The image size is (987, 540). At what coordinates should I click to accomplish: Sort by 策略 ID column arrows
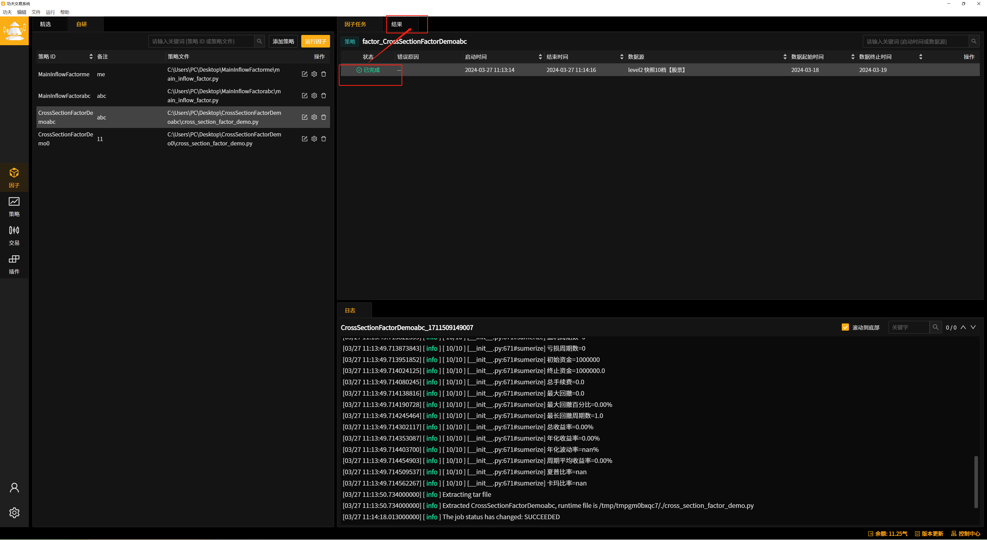coord(91,57)
